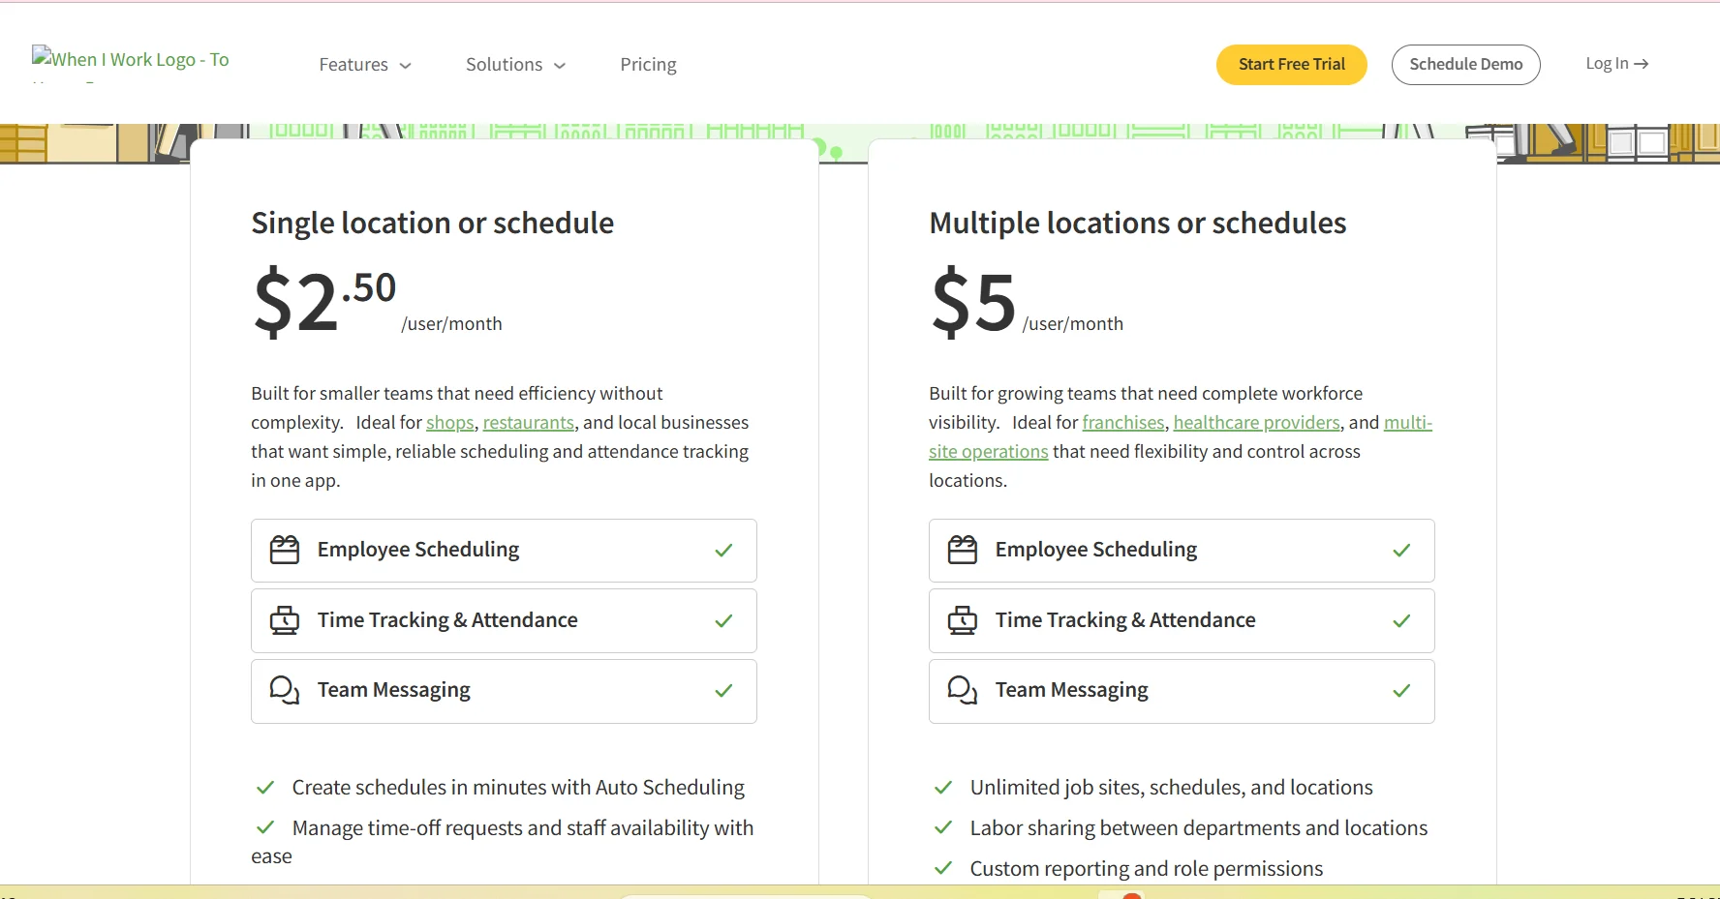Click calendar icon in Multiple locations Employee Scheduling
1720x899 pixels.
pyautogui.click(x=963, y=550)
